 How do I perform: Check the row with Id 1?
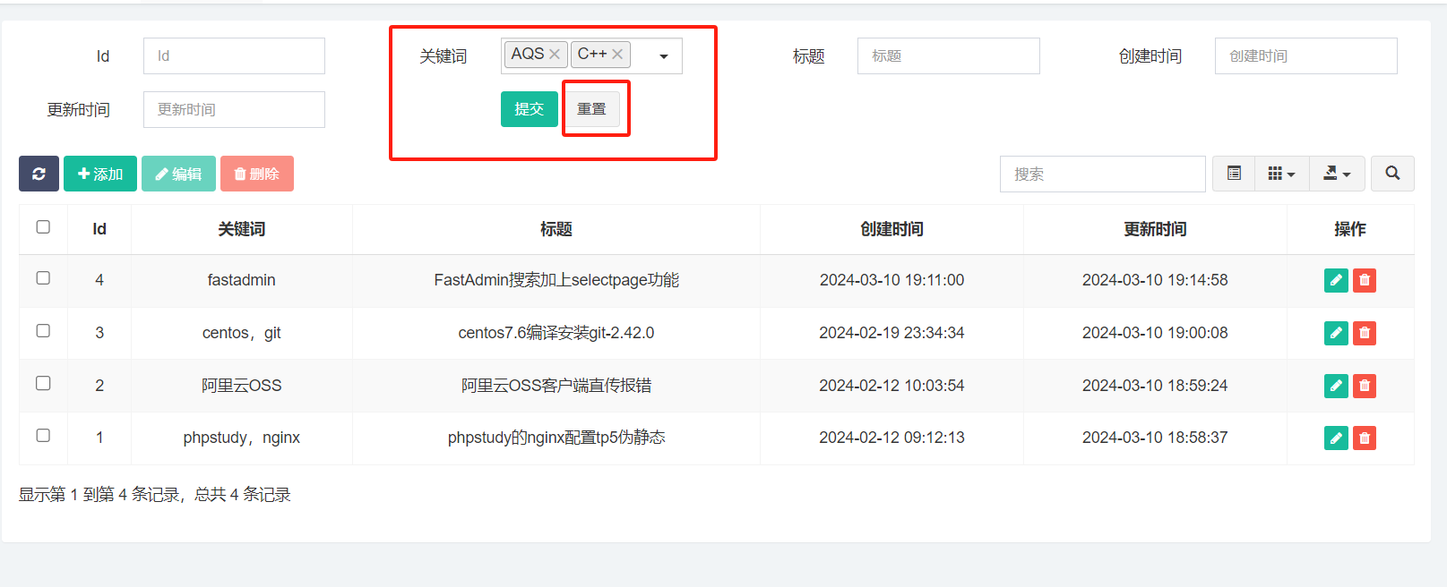43,436
